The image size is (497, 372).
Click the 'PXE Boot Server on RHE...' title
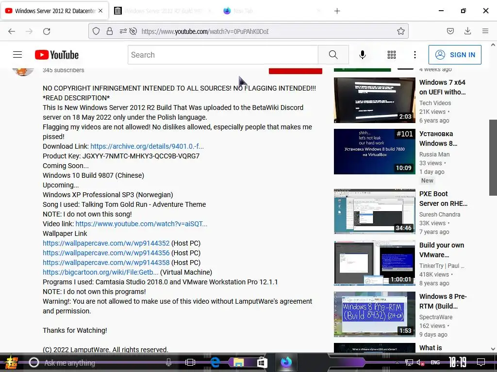444,198
